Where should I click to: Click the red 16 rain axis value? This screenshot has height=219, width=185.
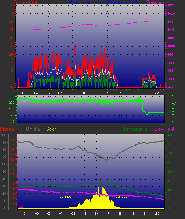[13, 169]
